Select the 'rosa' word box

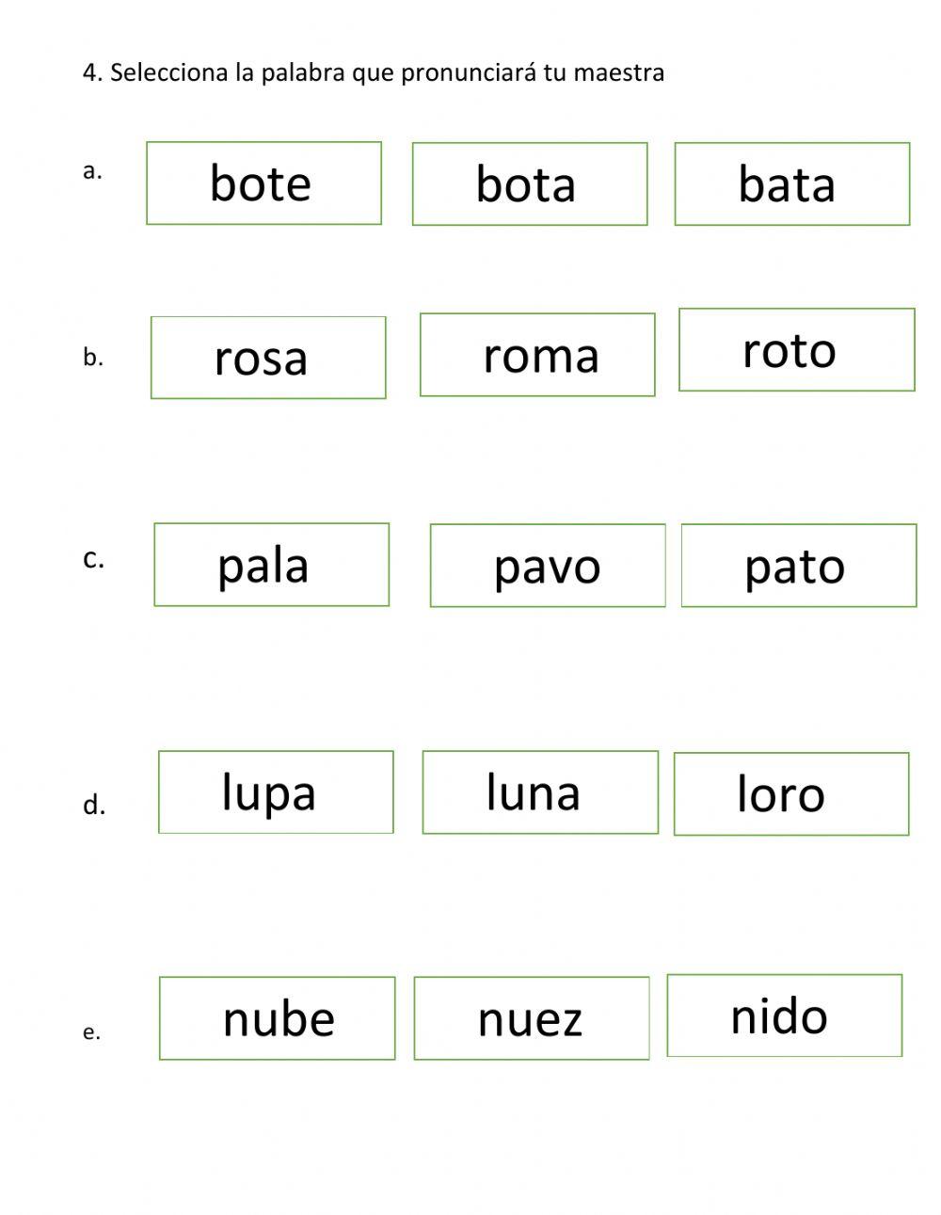268,358
